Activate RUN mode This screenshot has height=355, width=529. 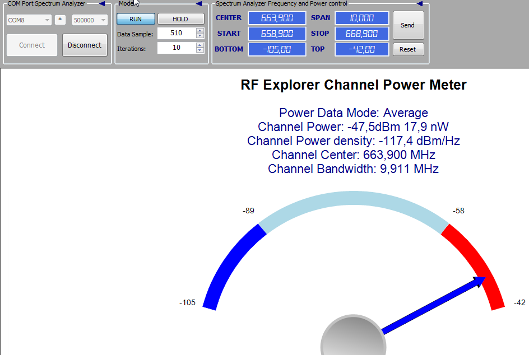pyautogui.click(x=136, y=19)
